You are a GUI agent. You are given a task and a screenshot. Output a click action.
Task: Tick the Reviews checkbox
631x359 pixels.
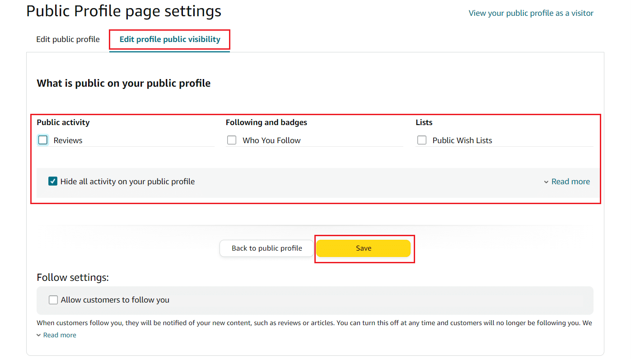[x=43, y=140]
